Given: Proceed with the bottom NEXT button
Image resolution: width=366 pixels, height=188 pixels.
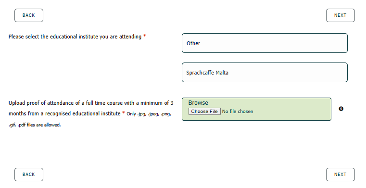Looking at the screenshot, I should 341,175.
